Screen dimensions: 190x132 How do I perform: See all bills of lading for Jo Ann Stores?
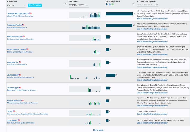pyautogui.click(x=152, y=80)
